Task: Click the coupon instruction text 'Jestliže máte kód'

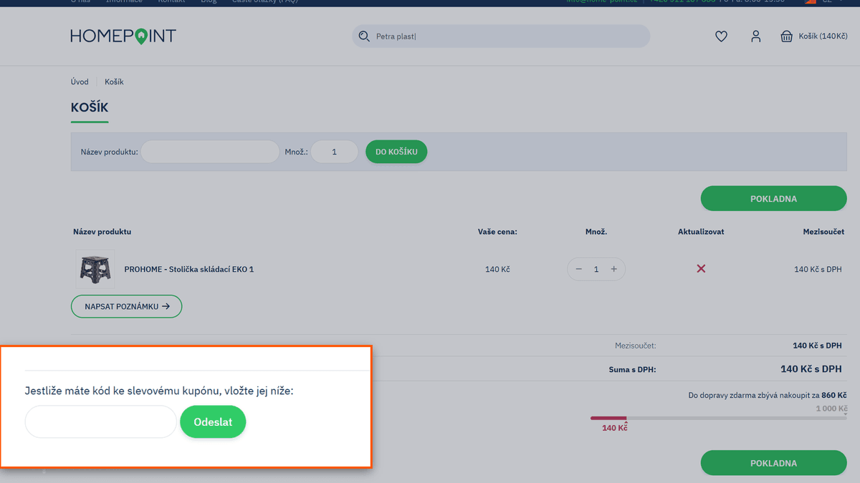Action: [x=159, y=391]
